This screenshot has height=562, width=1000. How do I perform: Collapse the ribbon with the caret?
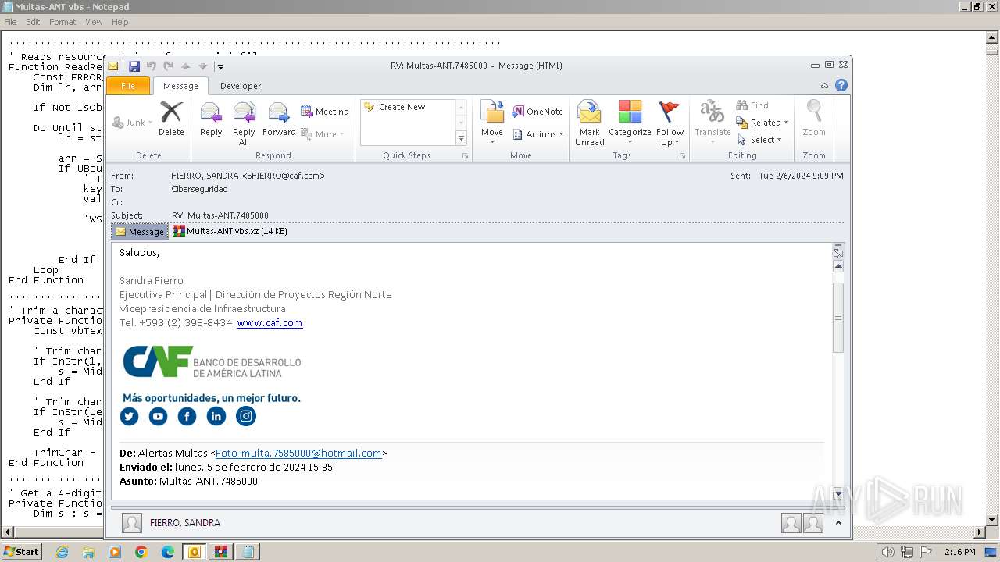(x=824, y=86)
